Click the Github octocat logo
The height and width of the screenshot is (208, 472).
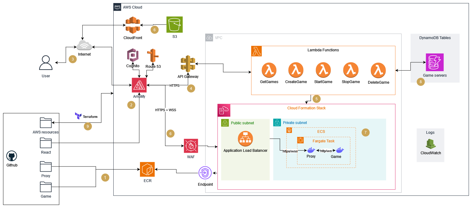pos(12,156)
